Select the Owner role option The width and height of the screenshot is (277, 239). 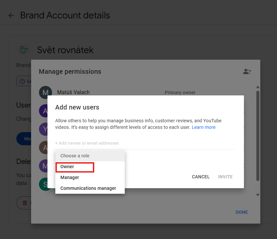pos(90,167)
